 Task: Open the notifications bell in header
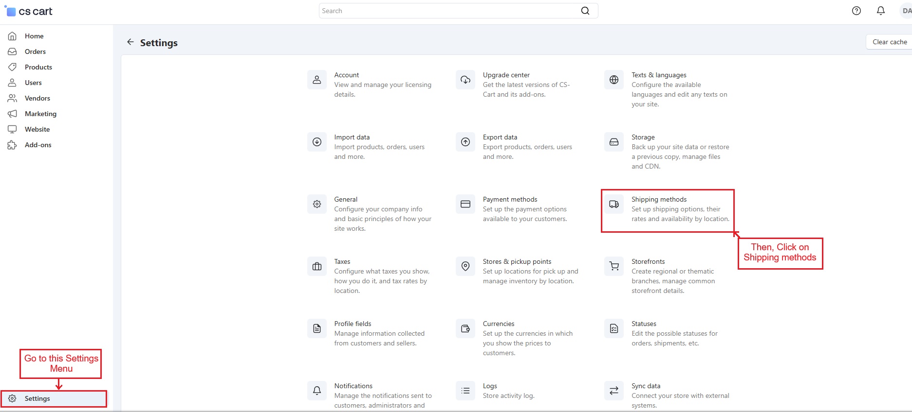[880, 11]
